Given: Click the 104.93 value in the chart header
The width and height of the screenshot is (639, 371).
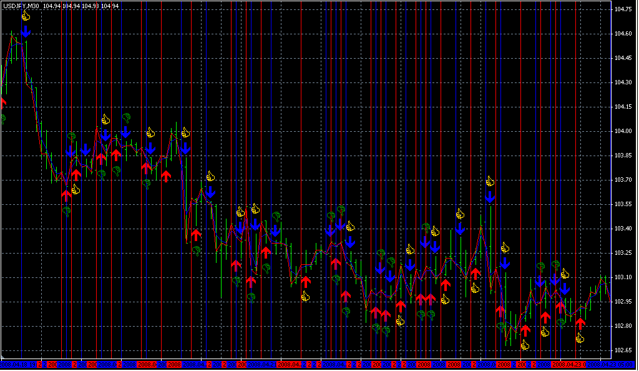Looking at the screenshot, I should pos(90,6).
